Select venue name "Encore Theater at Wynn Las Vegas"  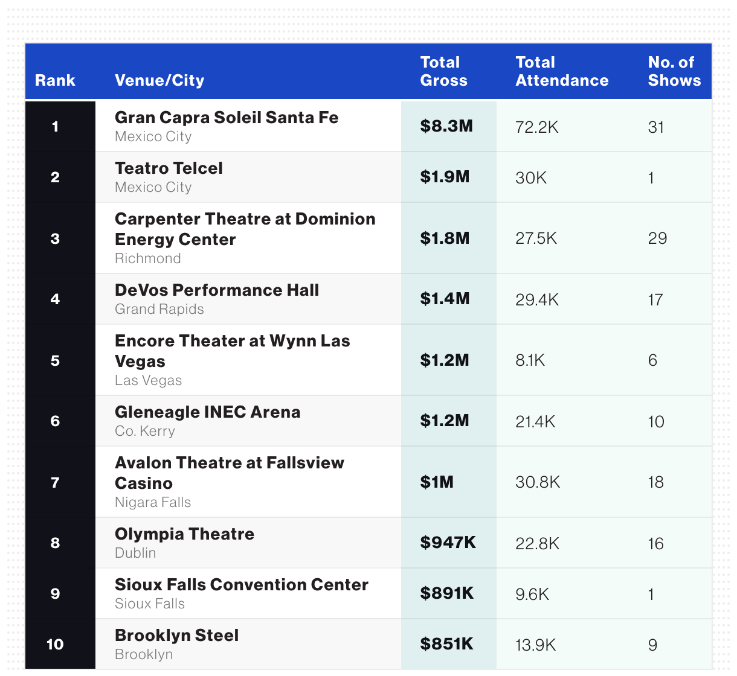(x=233, y=351)
